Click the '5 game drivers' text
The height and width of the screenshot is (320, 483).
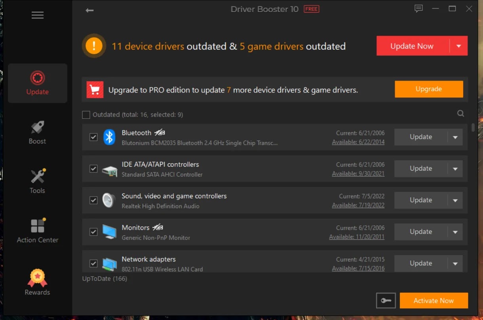pos(272,46)
